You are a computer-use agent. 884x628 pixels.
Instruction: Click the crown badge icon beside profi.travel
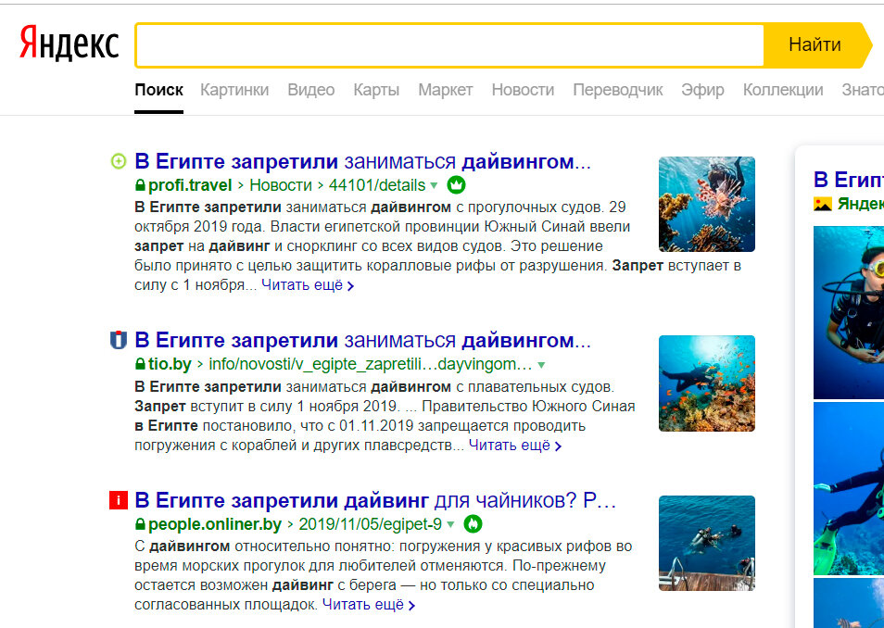pos(456,185)
